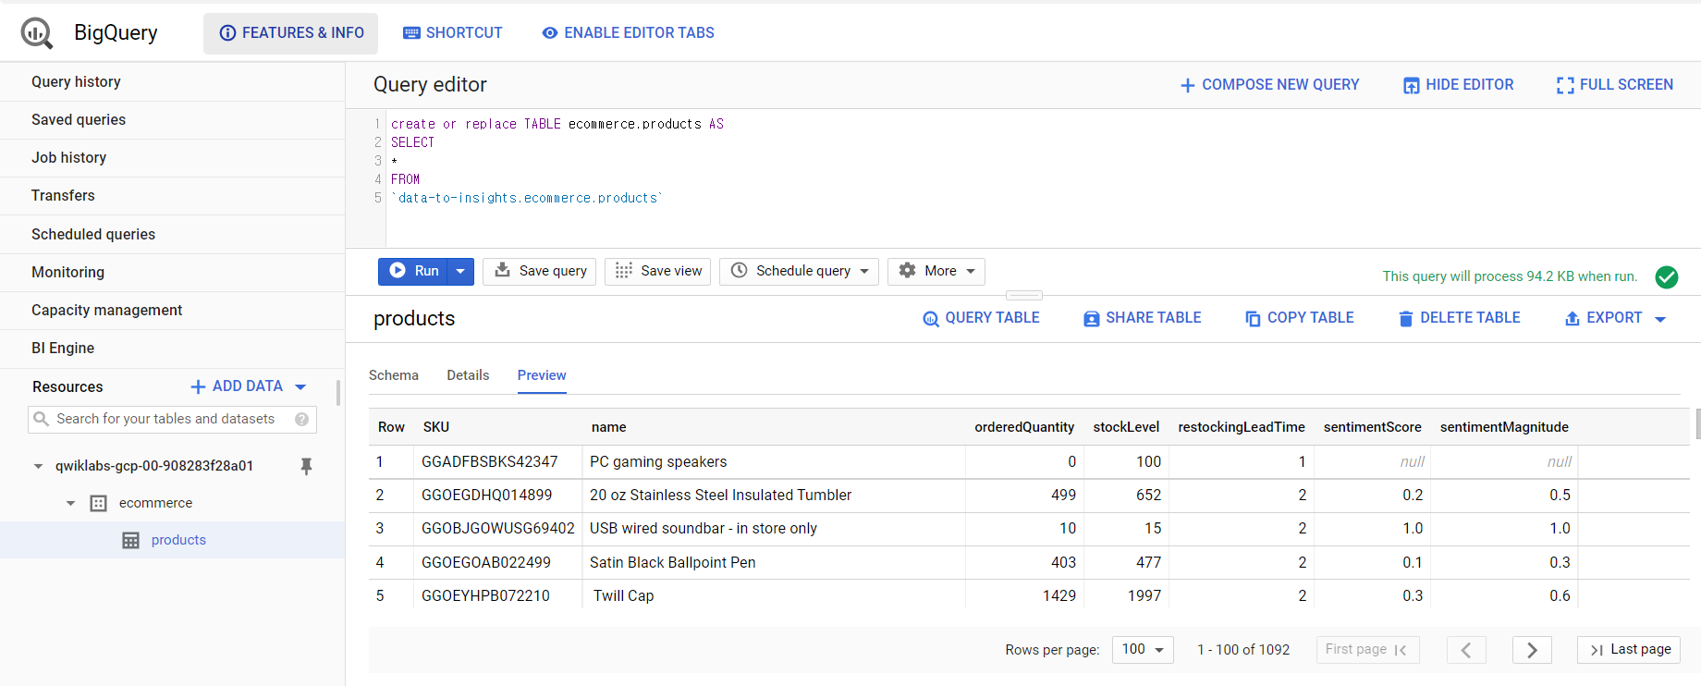
Task: Click First page button
Action: coord(1367,650)
